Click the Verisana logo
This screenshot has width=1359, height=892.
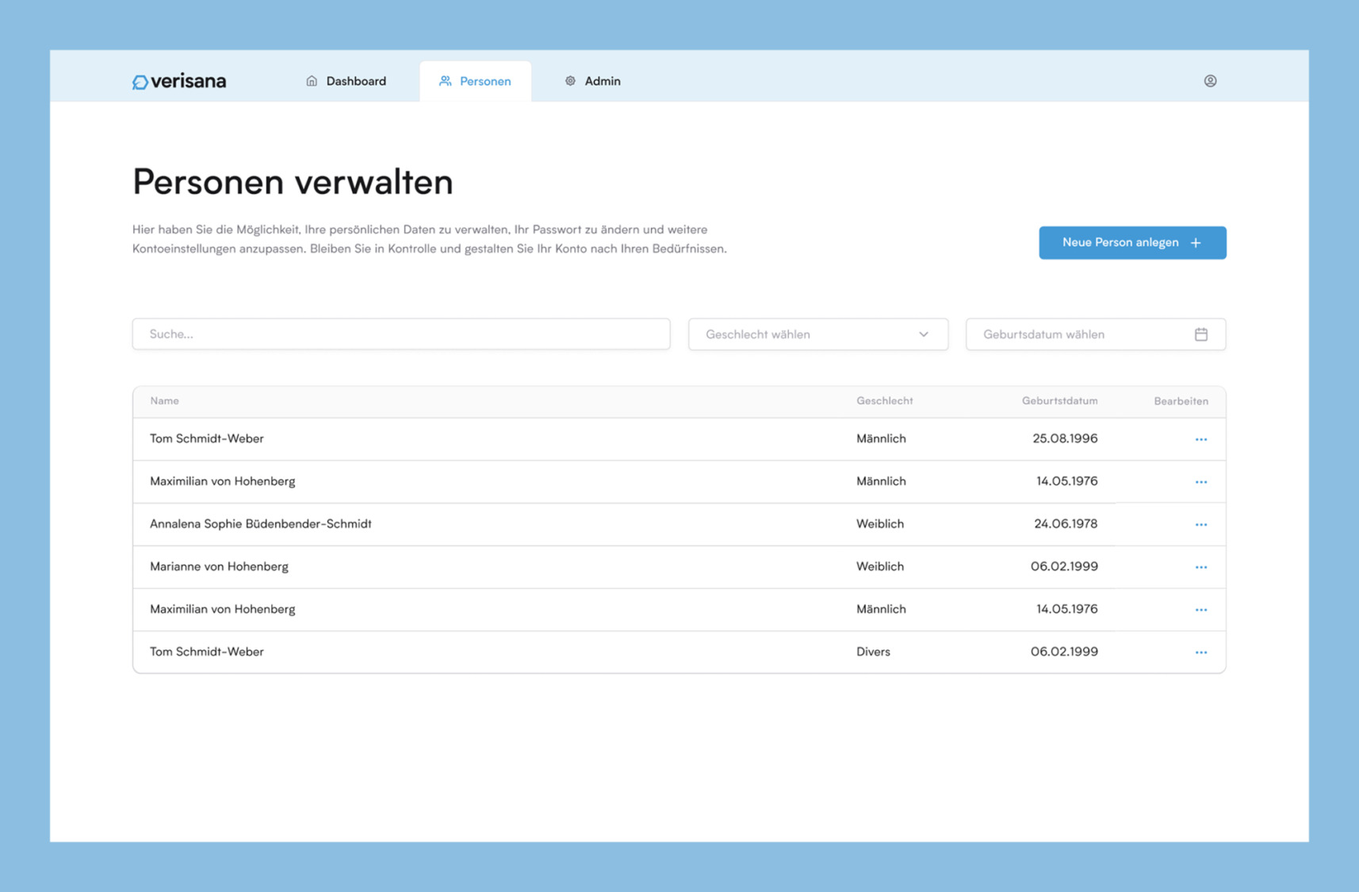tap(178, 80)
